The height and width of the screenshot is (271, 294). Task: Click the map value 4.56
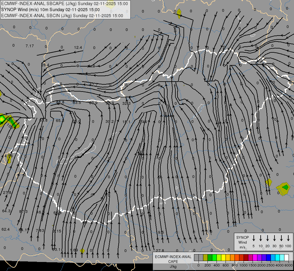[8, 156]
